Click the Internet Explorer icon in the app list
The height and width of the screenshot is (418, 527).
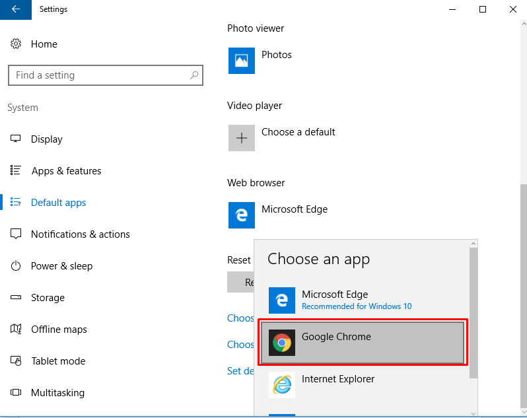282,385
